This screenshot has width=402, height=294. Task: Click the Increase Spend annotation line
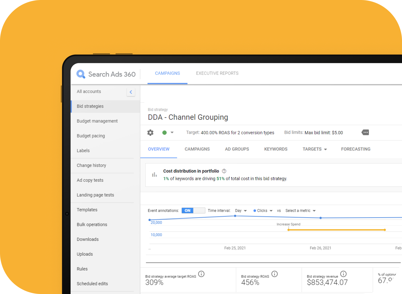point(336,230)
